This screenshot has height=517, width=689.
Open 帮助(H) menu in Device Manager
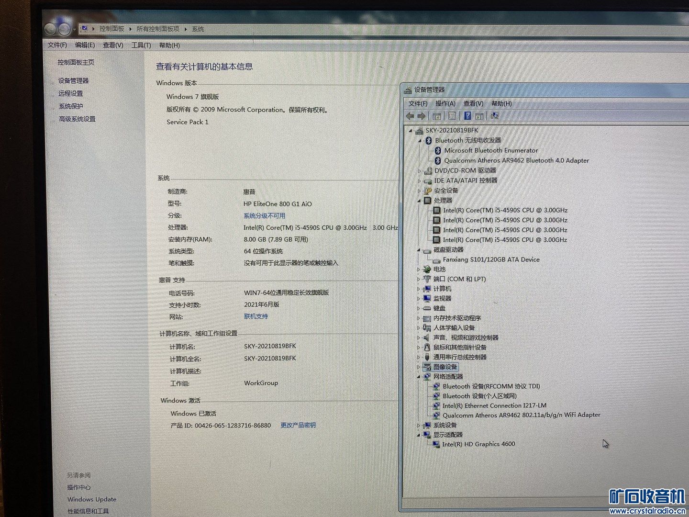501,103
